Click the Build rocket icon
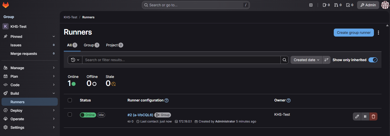 pos(6,93)
